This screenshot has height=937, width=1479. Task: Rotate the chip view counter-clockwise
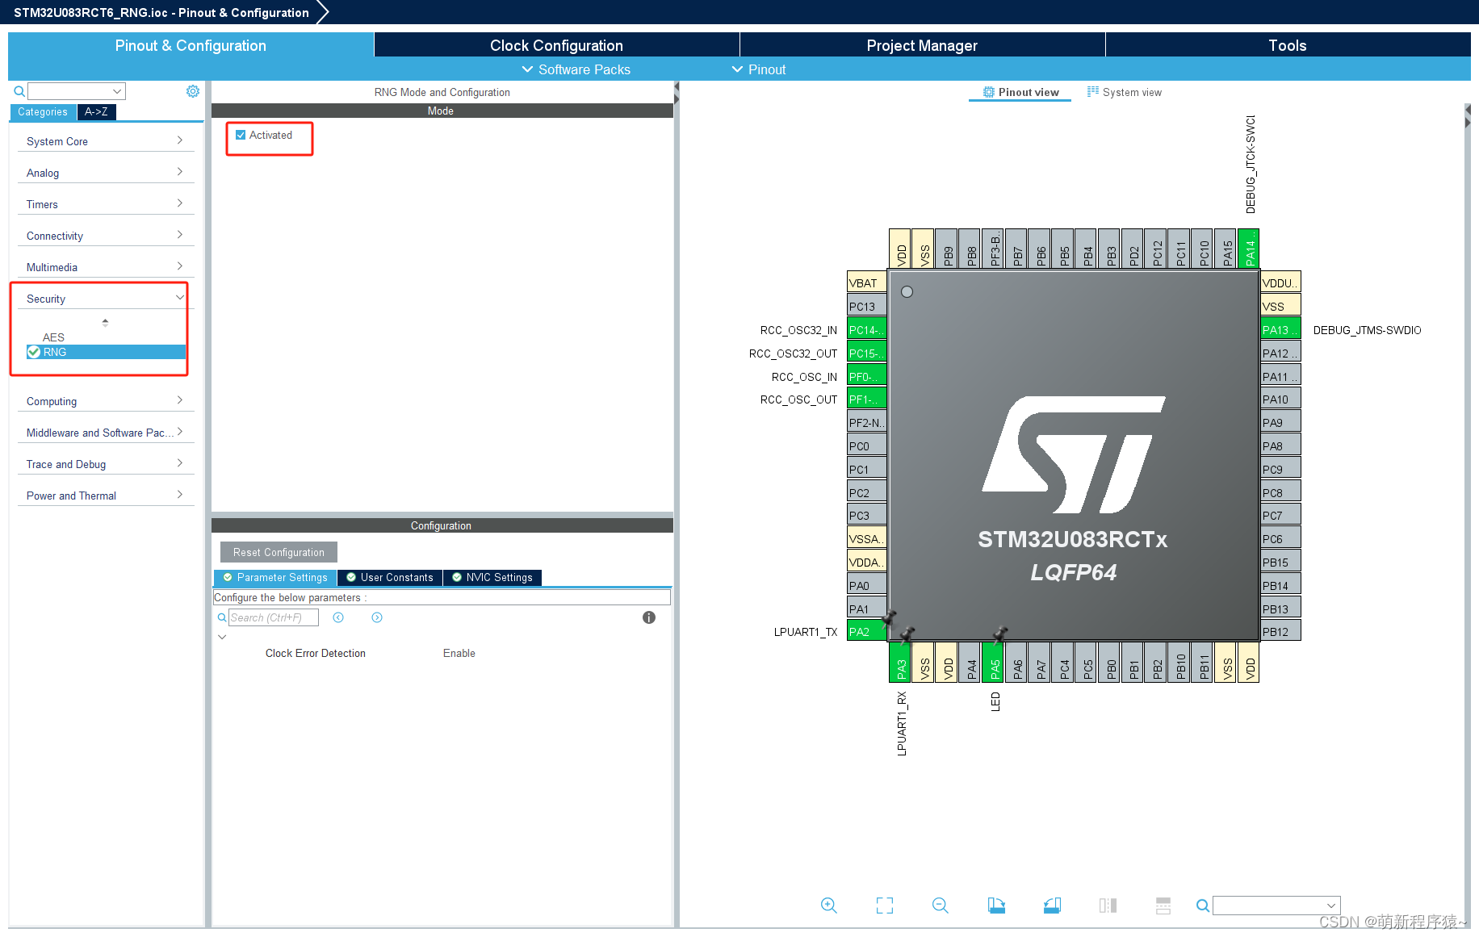1052,906
